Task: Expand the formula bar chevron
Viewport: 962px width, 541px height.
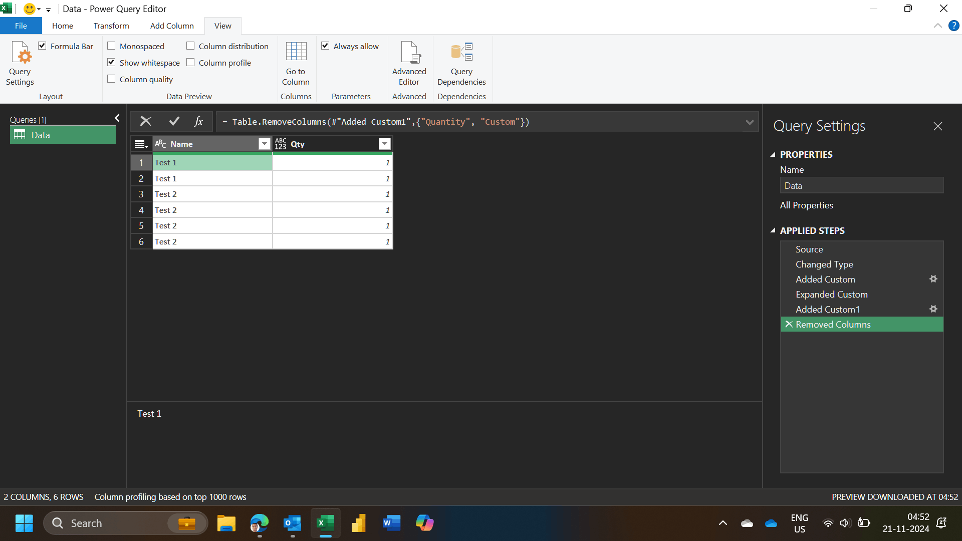Action: coord(749,122)
